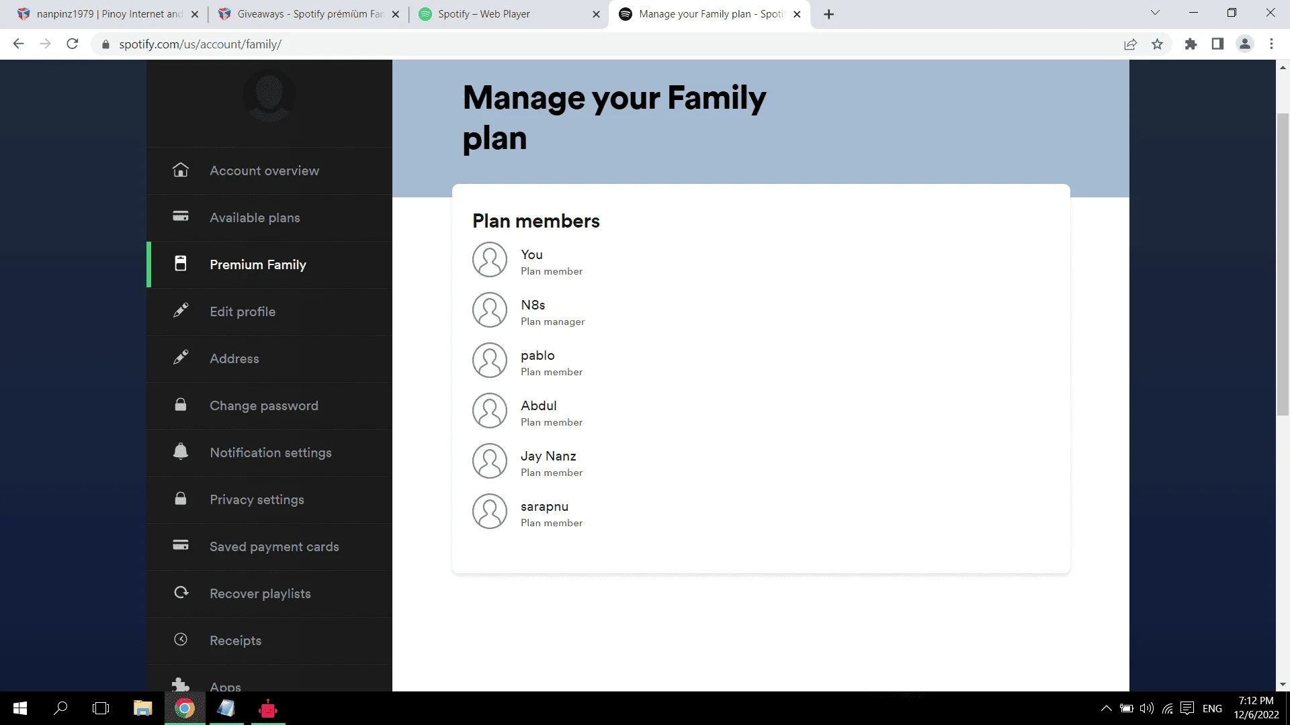Open a new browser tab

pos(829,14)
